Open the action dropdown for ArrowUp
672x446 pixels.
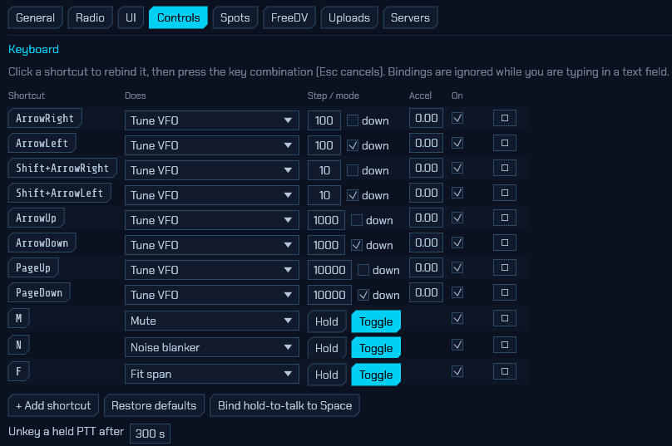click(212, 220)
